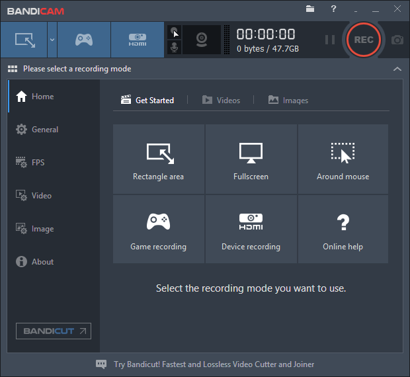Open the Online help tile
The width and height of the screenshot is (410, 377).
(x=343, y=229)
